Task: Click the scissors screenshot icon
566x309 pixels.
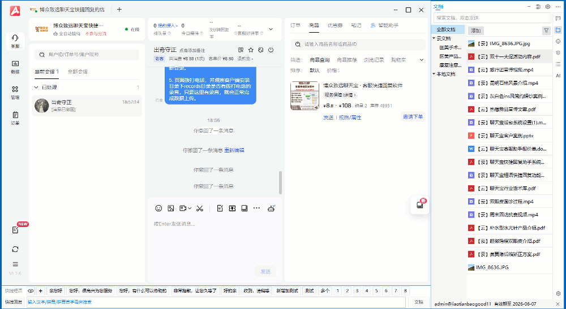Action: [x=200, y=208]
